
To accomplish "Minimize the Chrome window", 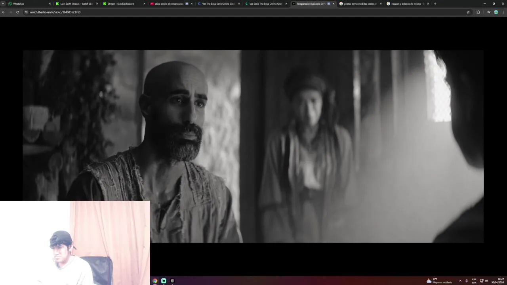I will [485, 4].
